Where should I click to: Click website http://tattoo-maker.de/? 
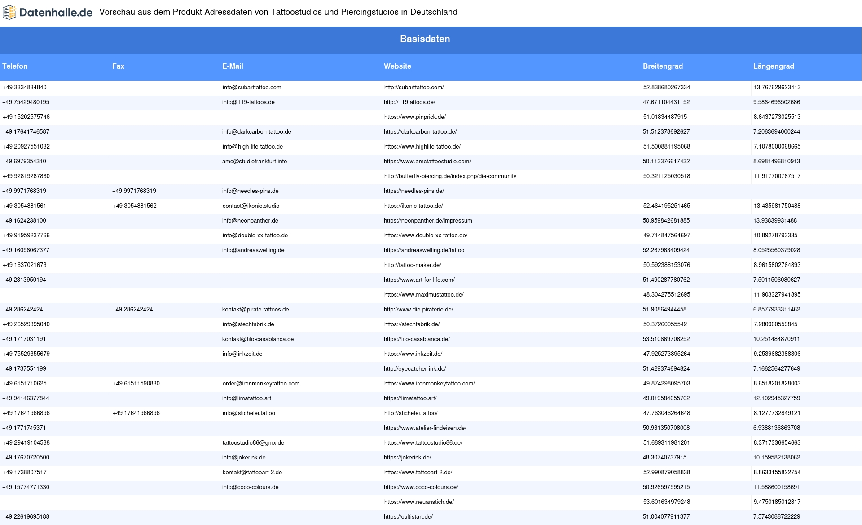(x=413, y=265)
